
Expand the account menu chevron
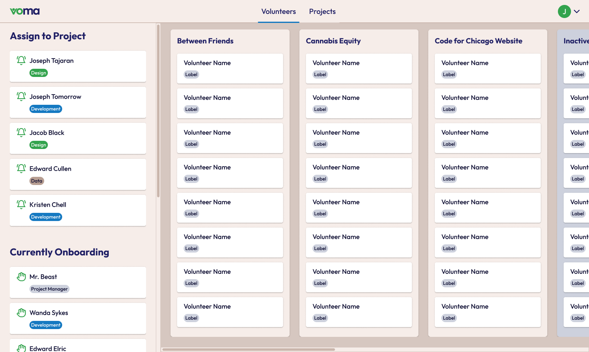coord(577,11)
